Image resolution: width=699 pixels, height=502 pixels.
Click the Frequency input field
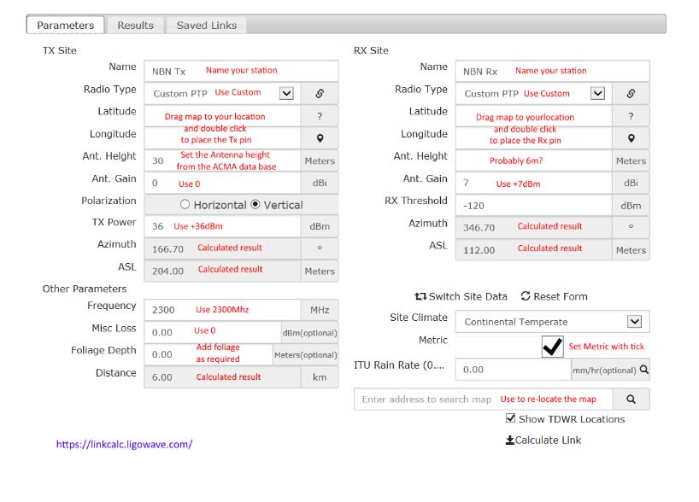pyautogui.click(x=221, y=310)
